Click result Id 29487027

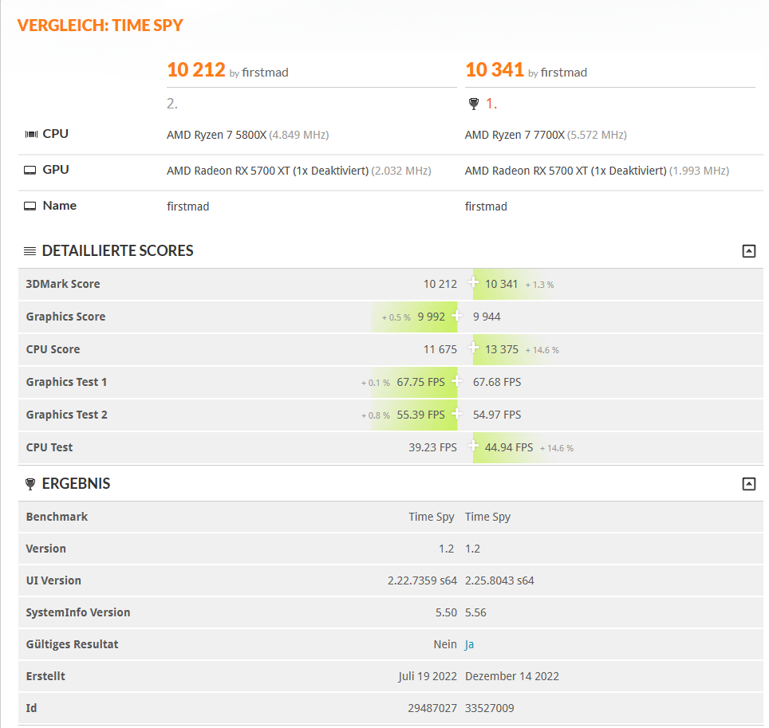432,708
